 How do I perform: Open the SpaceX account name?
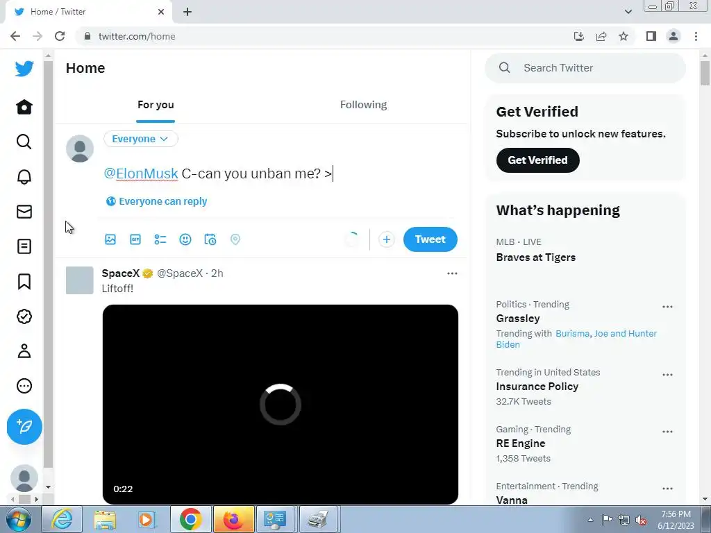pyautogui.click(x=121, y=273)
